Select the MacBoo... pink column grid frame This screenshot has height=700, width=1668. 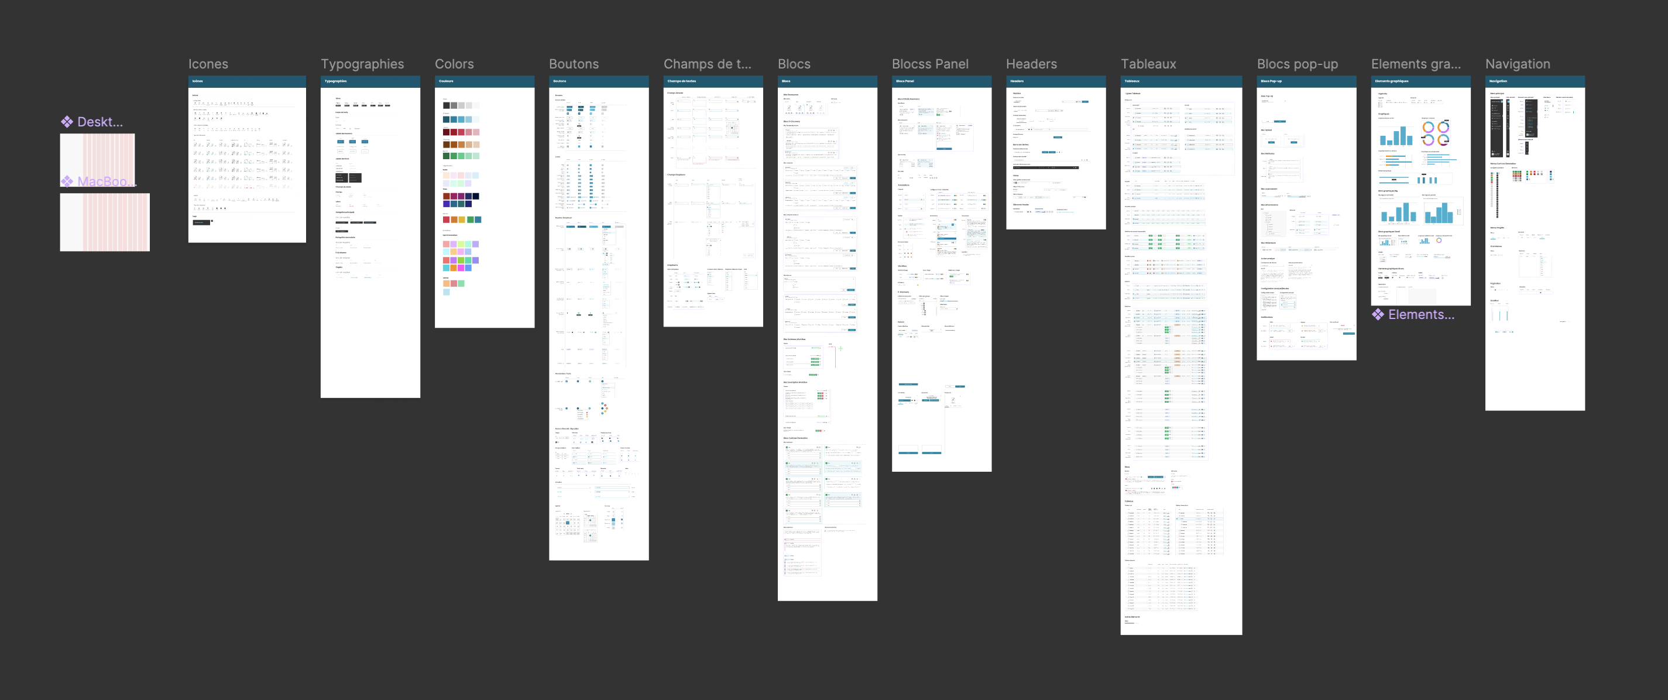(105, 222)
